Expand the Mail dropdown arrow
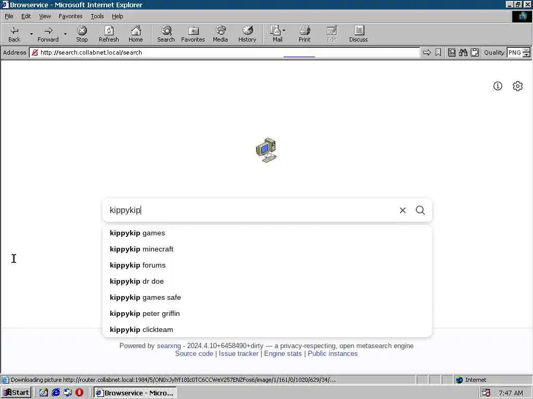Image resolution: width=533 pixels, height=399 pixels. click(284, 31)
